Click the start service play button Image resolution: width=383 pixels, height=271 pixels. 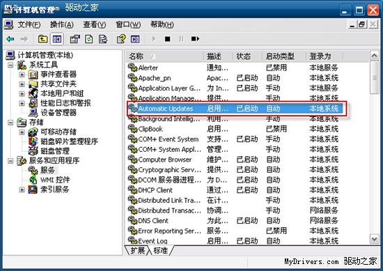[154, 39]
